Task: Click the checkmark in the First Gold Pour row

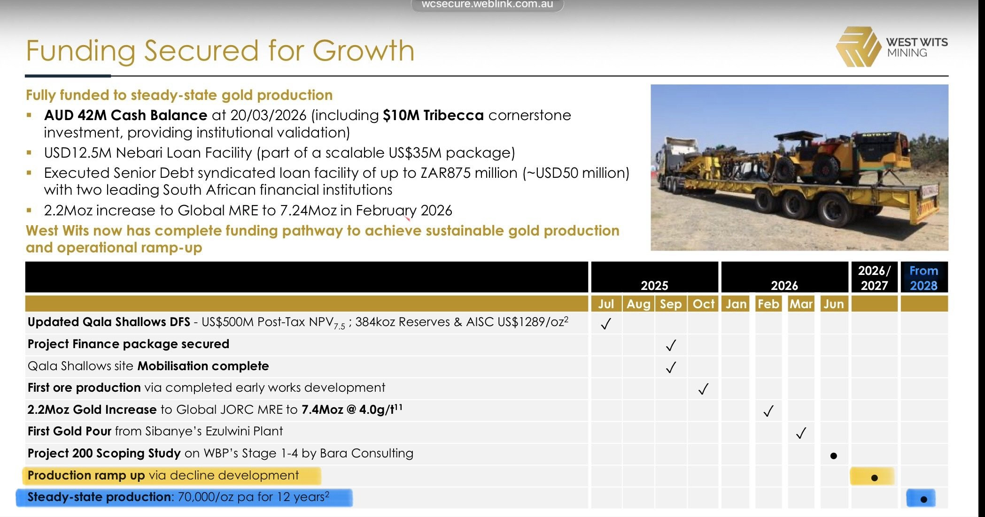Action: [801, 433]
